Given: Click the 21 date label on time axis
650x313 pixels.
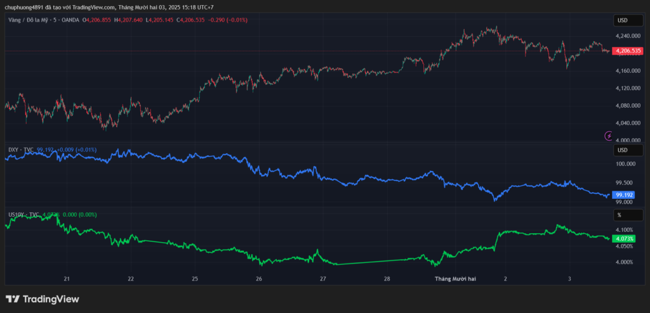Looking at the screenshot, I should (x=67, y=279).
